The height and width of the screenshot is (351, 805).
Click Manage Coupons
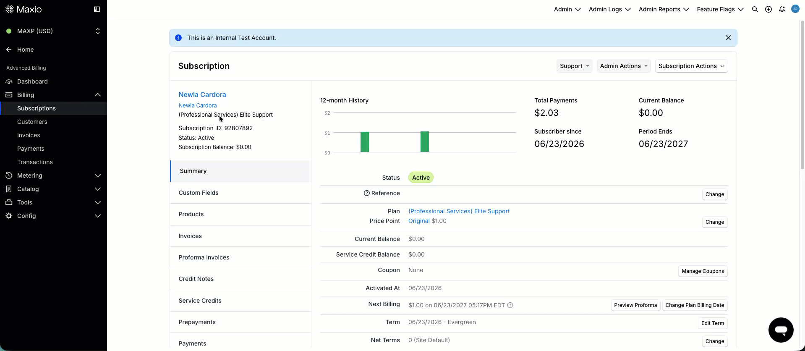point(703,271)
